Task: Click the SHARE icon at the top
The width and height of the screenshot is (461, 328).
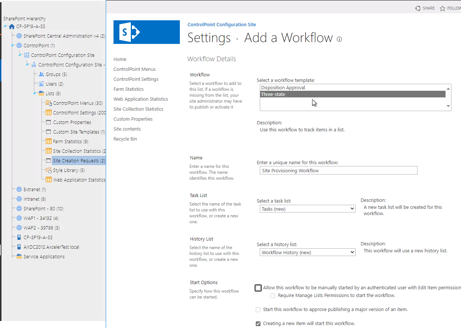Action: pyautogui.click(x=418, y=8)
